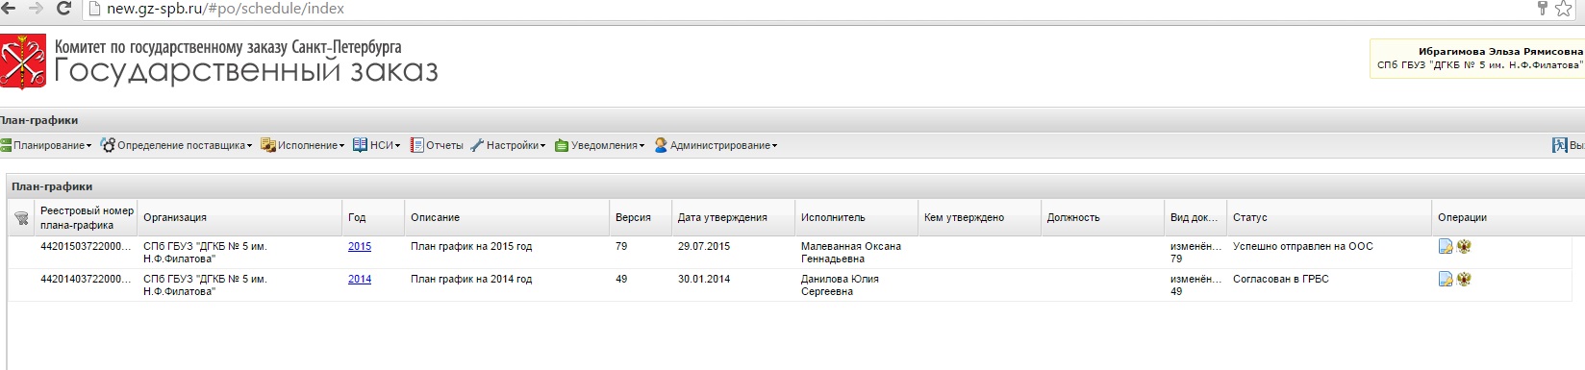The width and height of the screenshot is (1585, 370).
Task: Click the browser address bar URL
Action: (x=225, y=9)
